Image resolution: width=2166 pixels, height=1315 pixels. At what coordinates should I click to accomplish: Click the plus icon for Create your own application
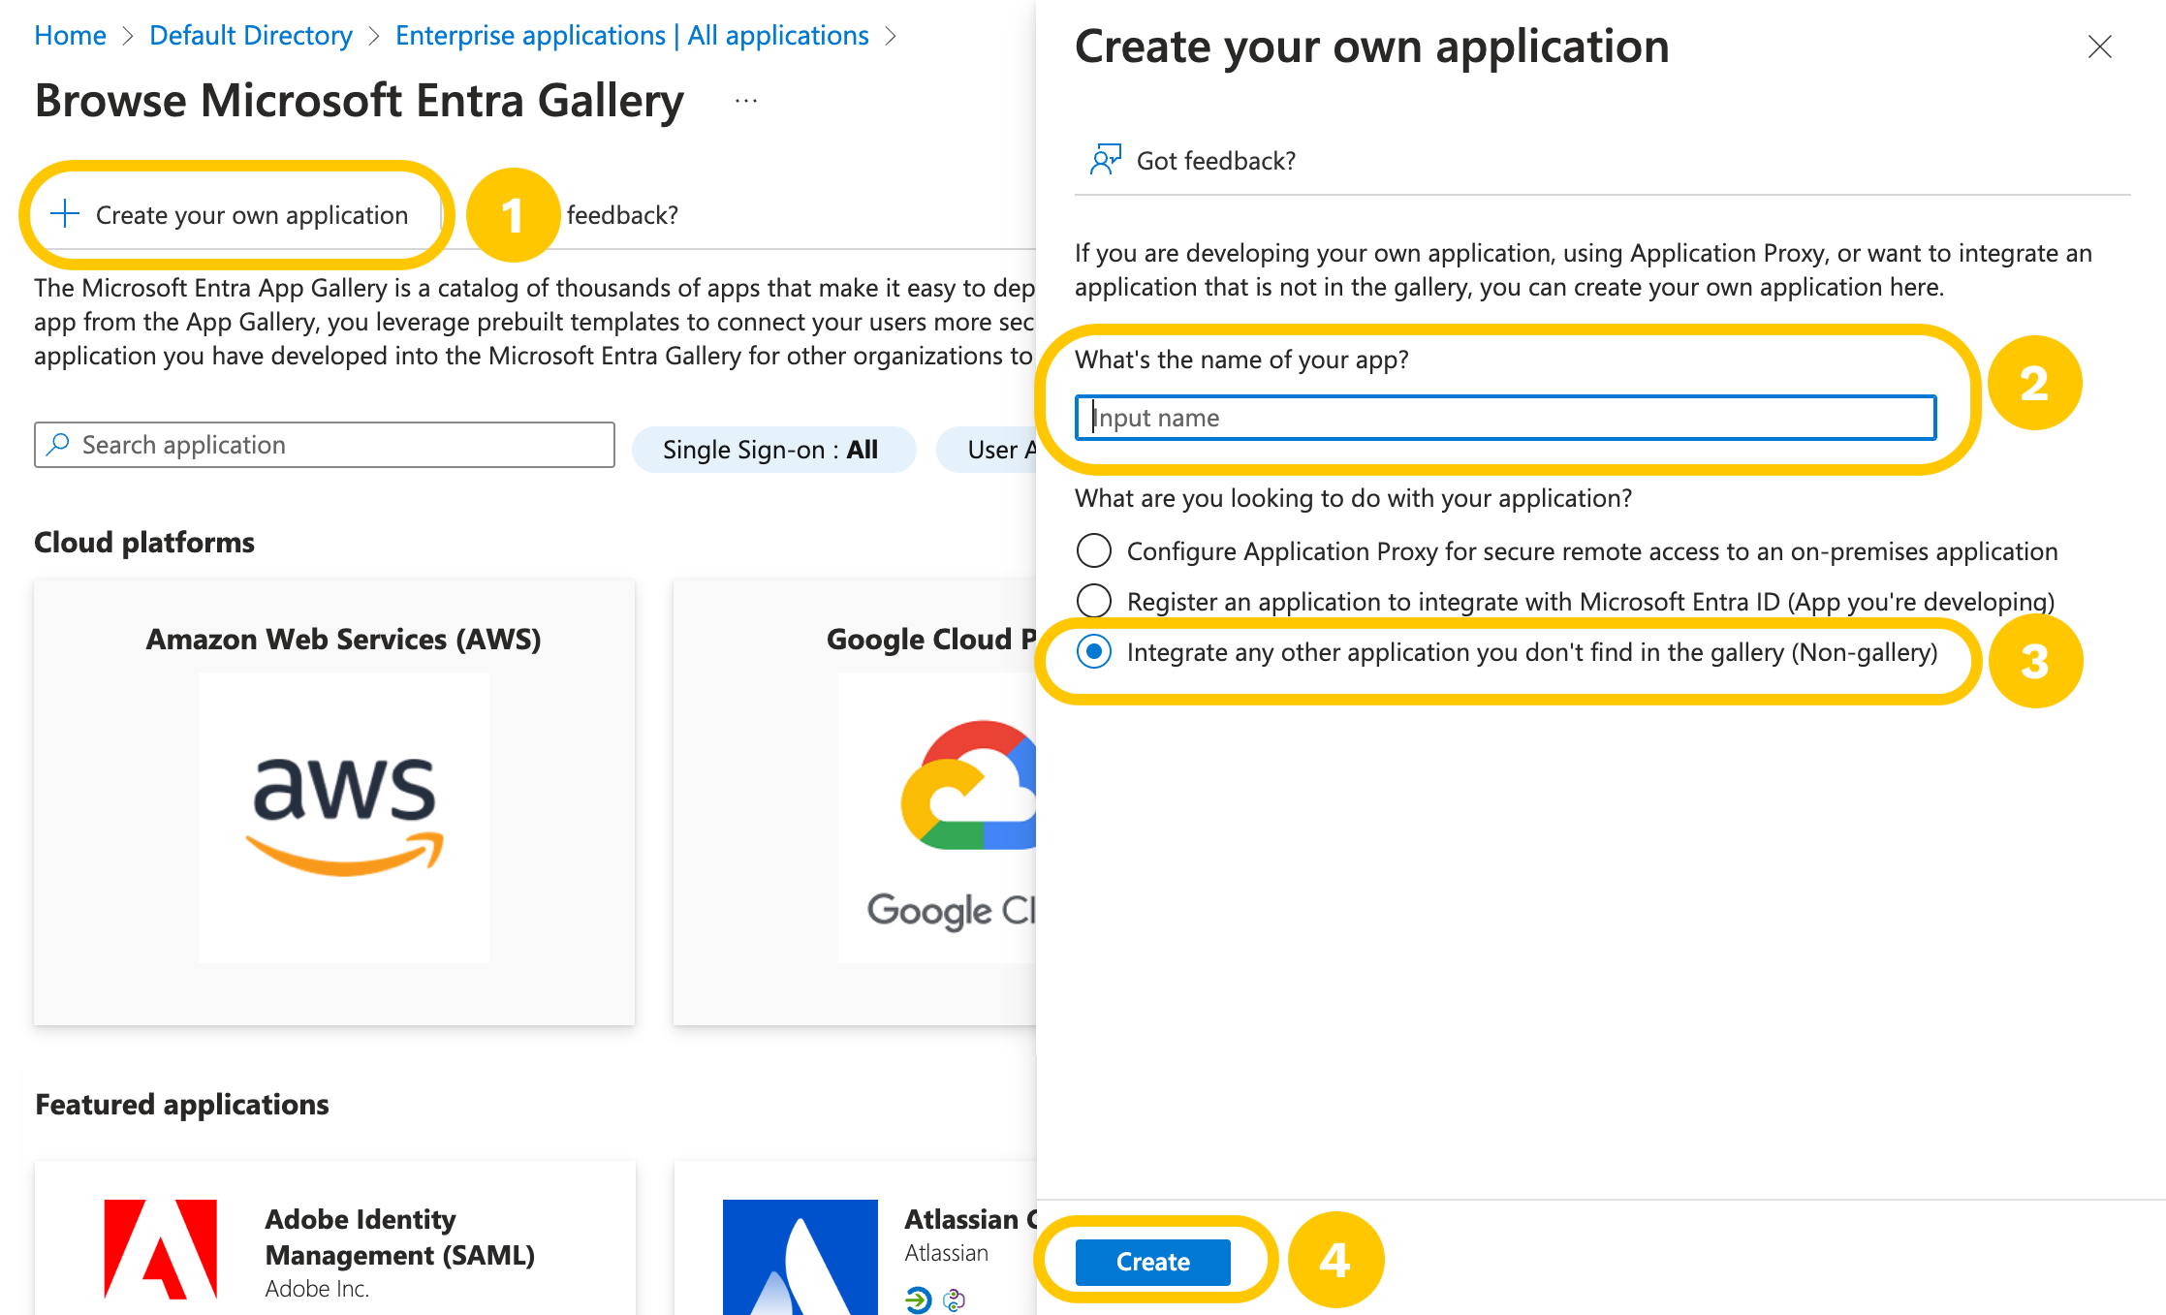(64, 214)
